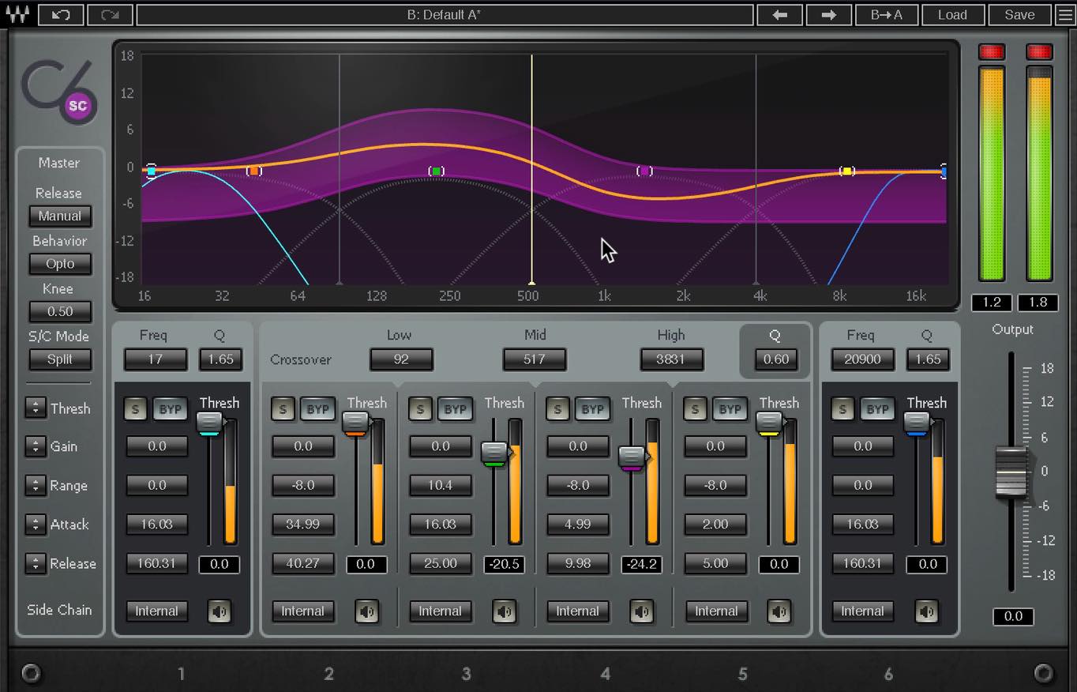Load next preset with right arrow
This screenshot has height=692, width=1077.
tap(828, 14)
